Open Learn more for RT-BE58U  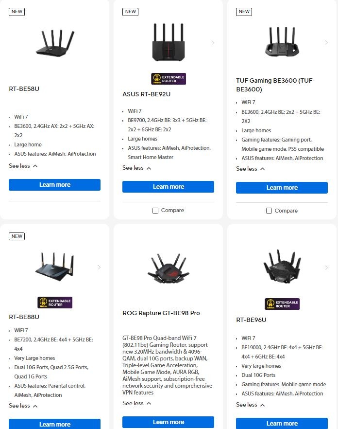(x=55, y=185)
